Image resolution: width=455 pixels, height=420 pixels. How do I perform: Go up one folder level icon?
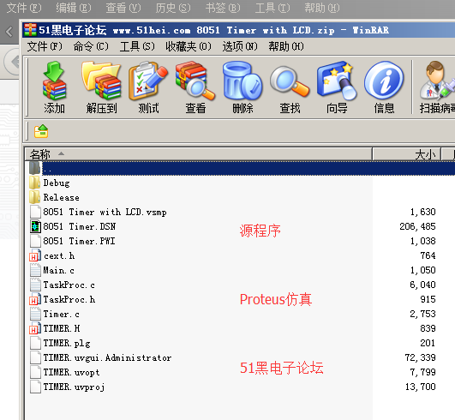coord(41,131)
